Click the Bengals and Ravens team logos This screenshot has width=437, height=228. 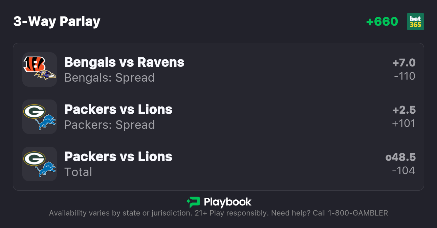point(40,69)
